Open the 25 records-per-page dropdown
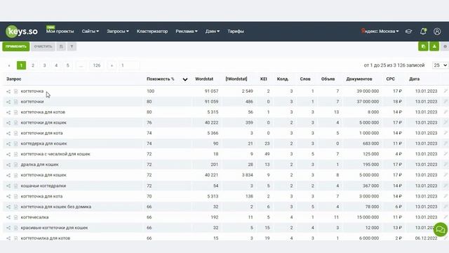This screenshot has width=449, height=253. [x=440, y=65]
